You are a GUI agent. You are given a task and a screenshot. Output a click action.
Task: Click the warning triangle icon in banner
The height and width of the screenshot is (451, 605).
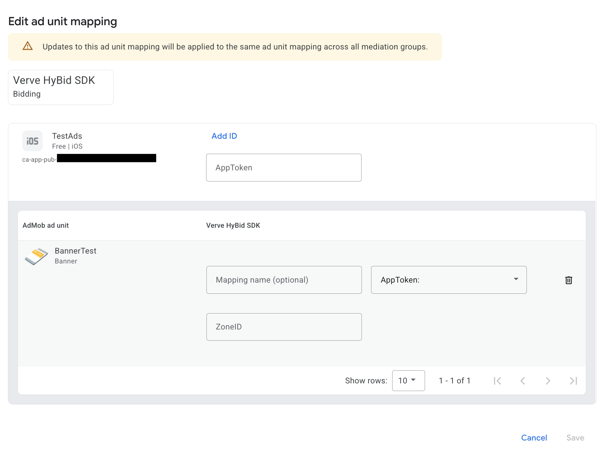click(28, 46)
